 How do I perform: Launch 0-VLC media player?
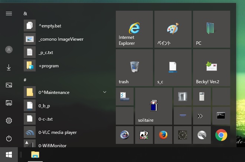(66, 132)
